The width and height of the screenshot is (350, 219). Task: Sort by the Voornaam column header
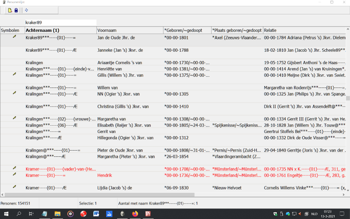(129, 30)
